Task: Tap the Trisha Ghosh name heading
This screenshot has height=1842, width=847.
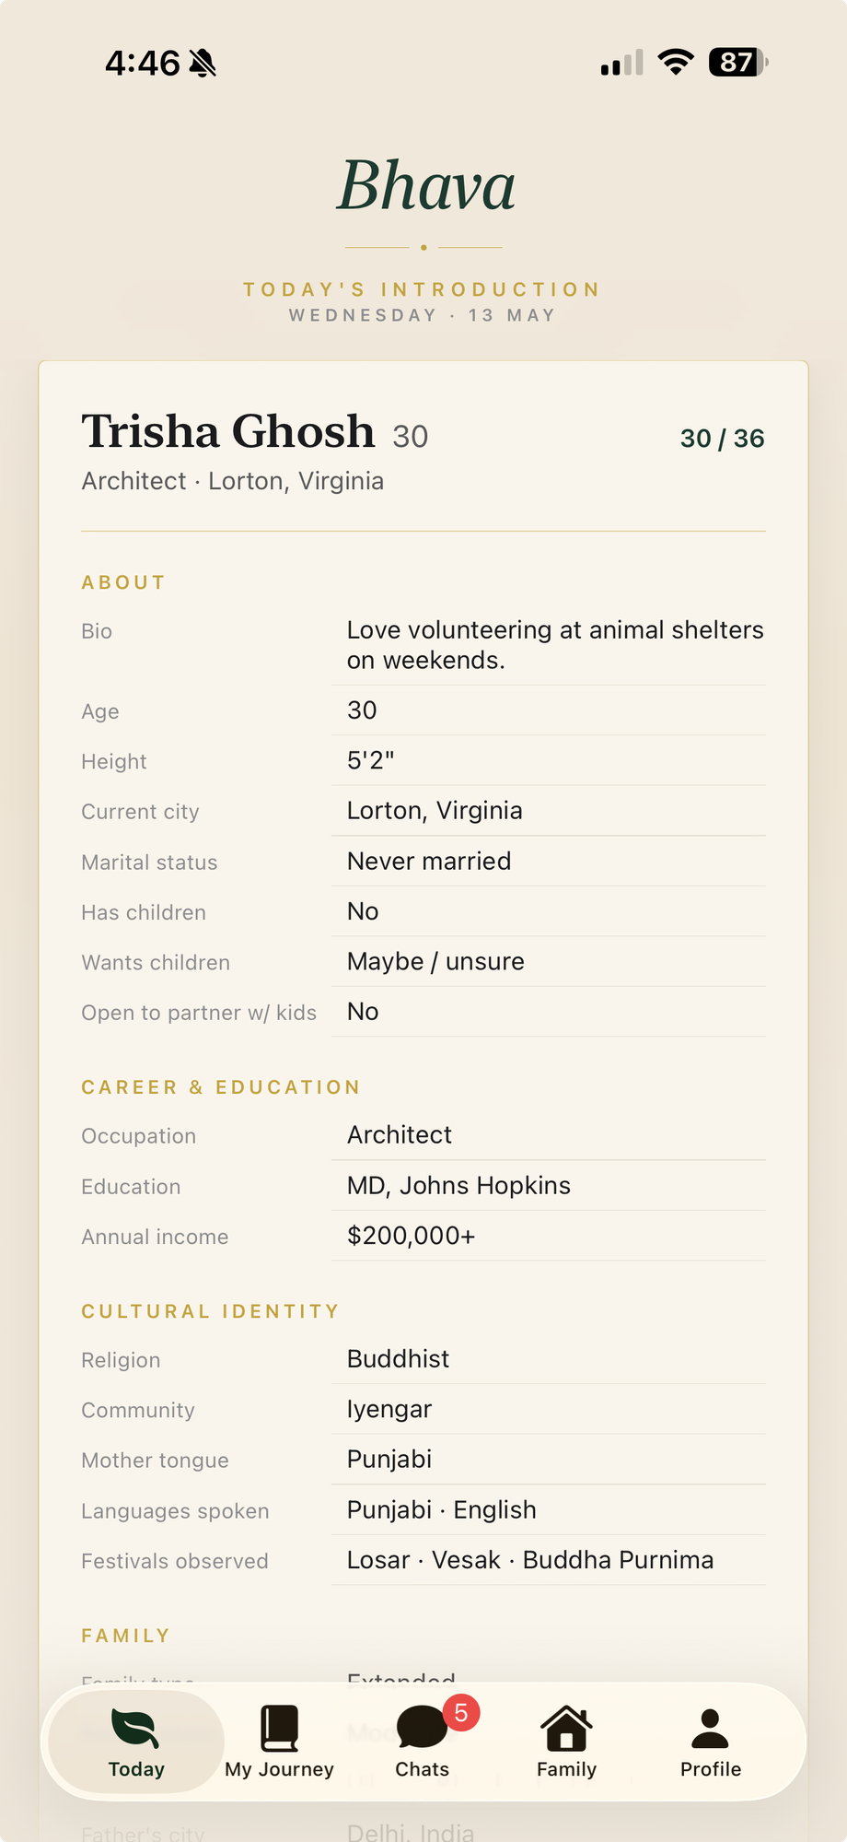Action: 228,431
